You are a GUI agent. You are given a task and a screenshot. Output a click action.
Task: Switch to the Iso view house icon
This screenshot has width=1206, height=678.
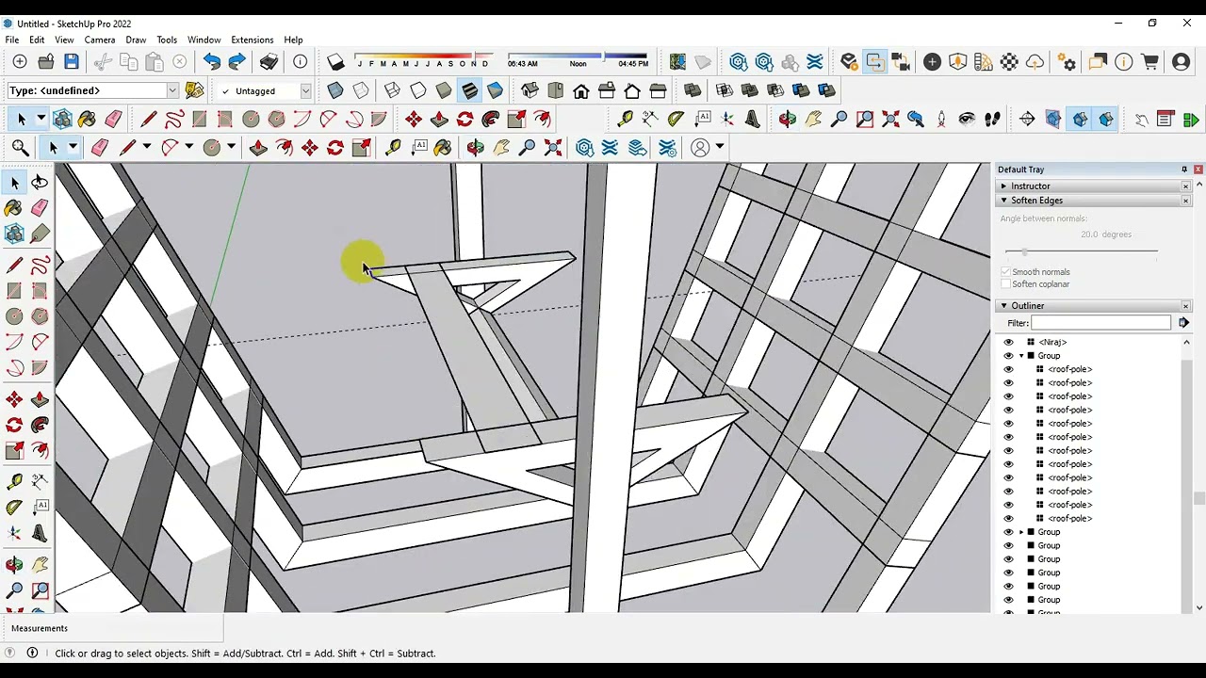pos(530,91)
